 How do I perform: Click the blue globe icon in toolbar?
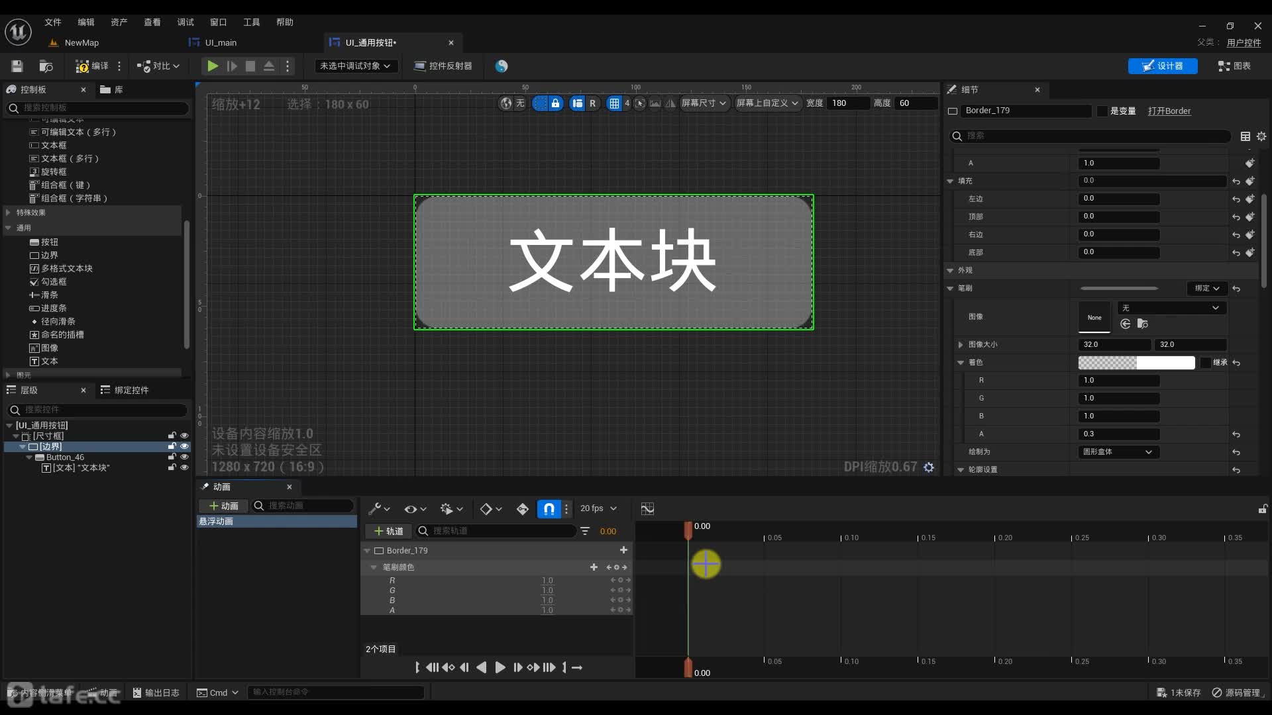coord(502,66)
